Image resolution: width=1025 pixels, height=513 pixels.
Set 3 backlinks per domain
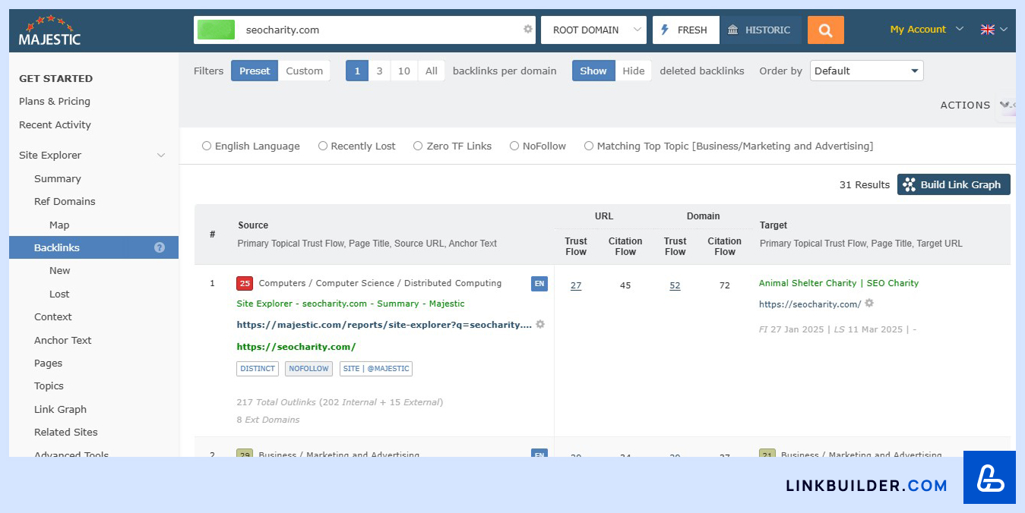point(379,71)
